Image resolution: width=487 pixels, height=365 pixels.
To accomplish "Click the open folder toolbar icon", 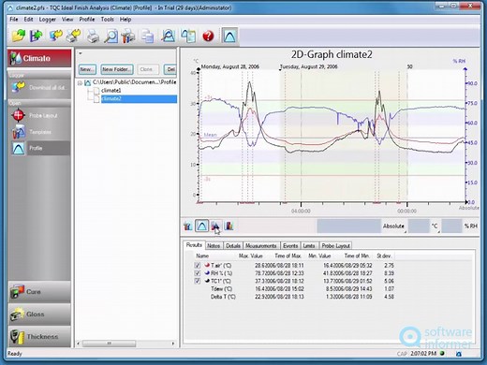I will 19,36.
